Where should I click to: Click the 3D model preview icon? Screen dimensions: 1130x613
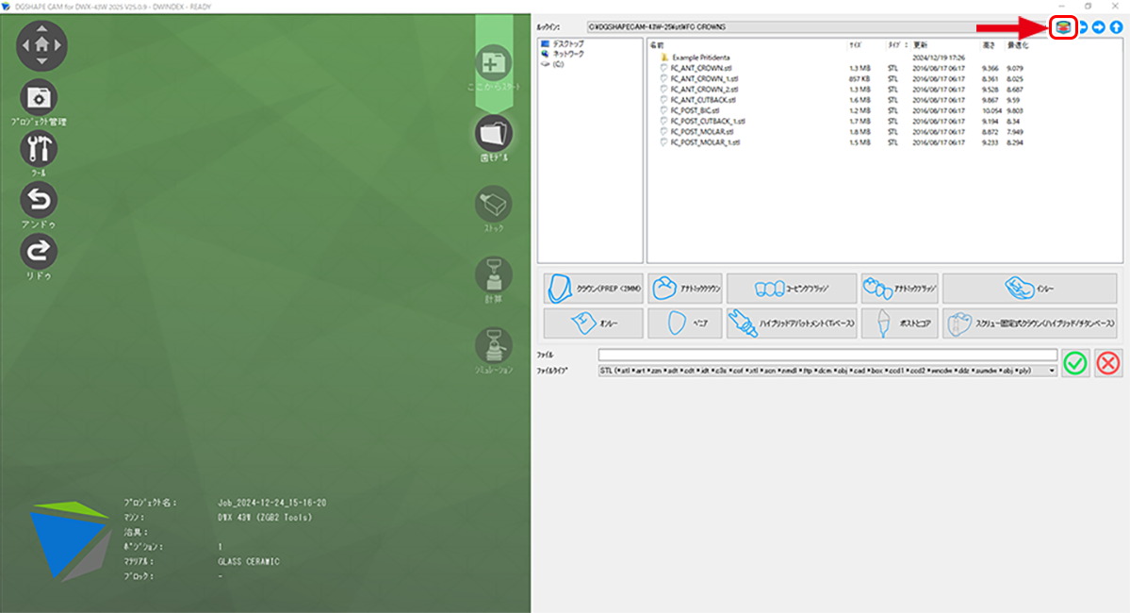coord(1063,27)
